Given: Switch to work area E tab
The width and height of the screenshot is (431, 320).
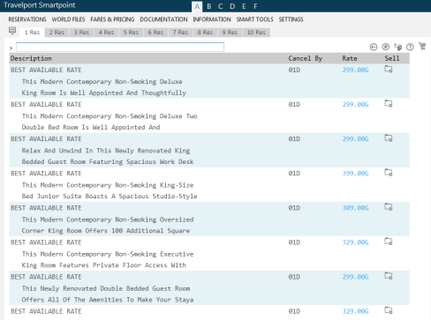Looking at the screenshot, I should pos(244,6).
